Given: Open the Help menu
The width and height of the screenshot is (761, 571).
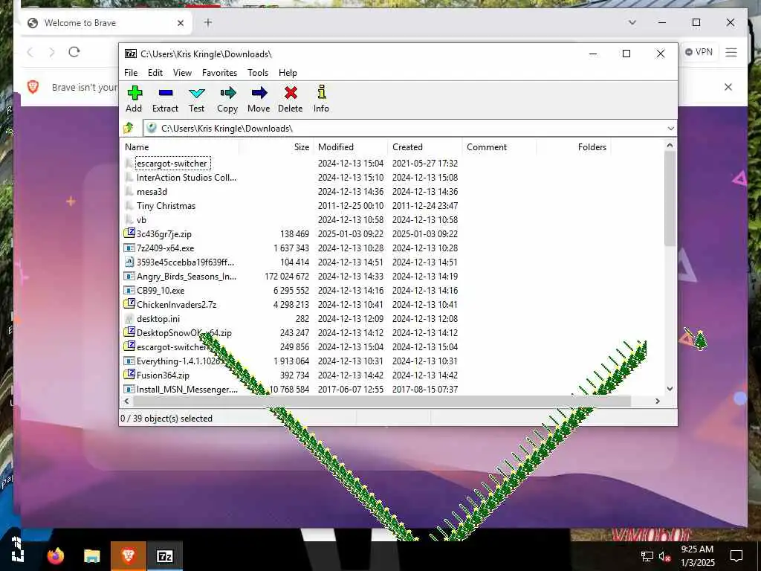Looking at the screenshot, I should click(x=288, y=73).
